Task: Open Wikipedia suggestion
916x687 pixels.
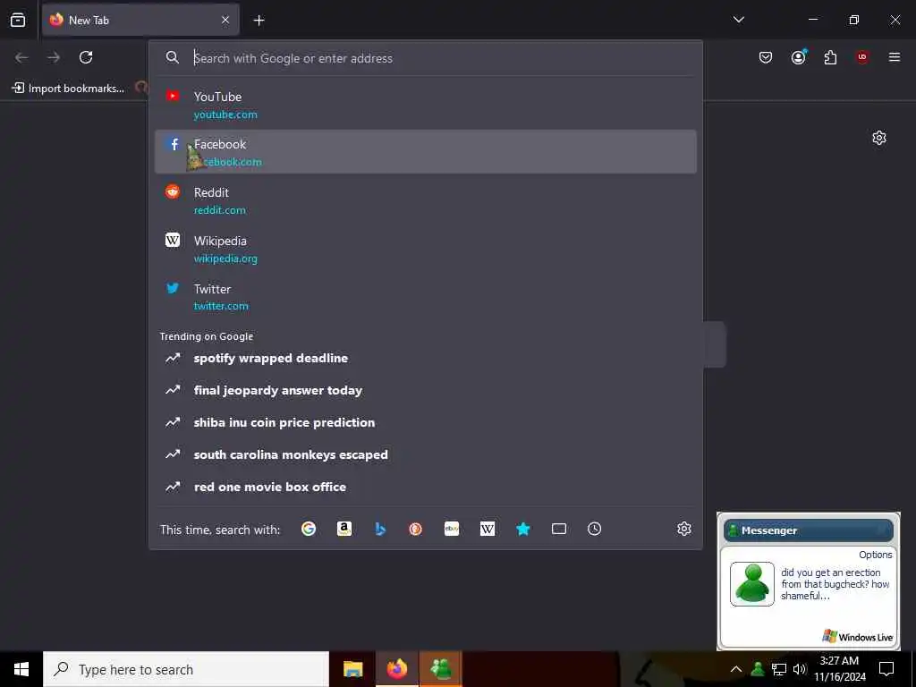Action: click(x=426, y=249)
